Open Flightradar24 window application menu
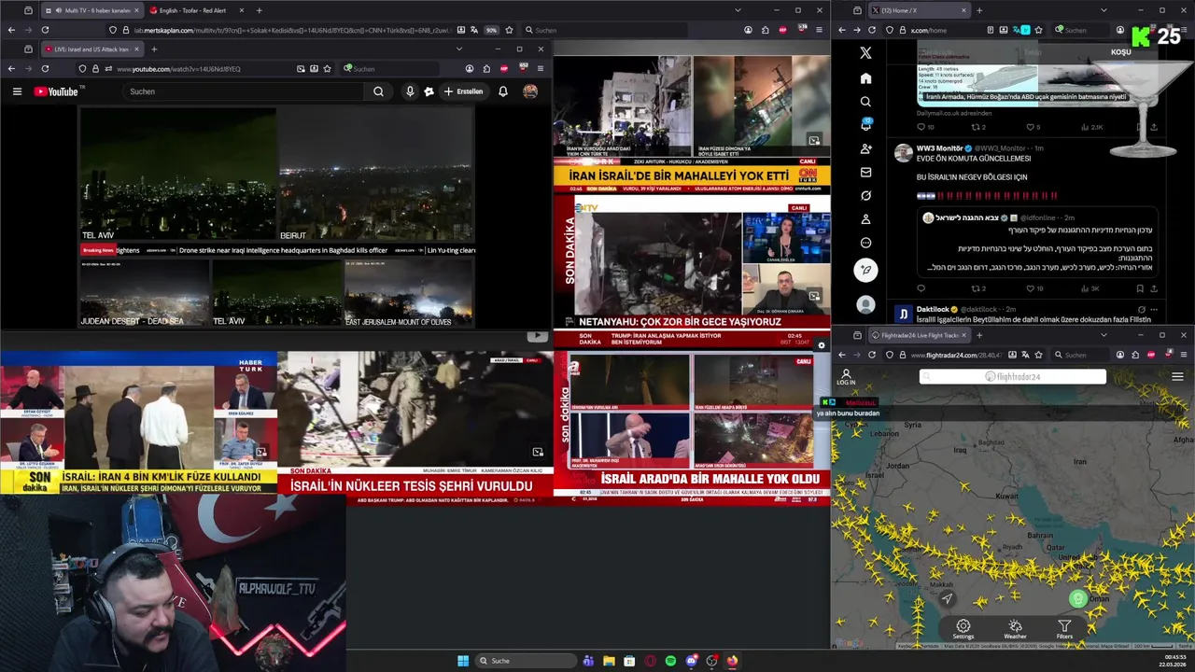 pos(1183,355)
